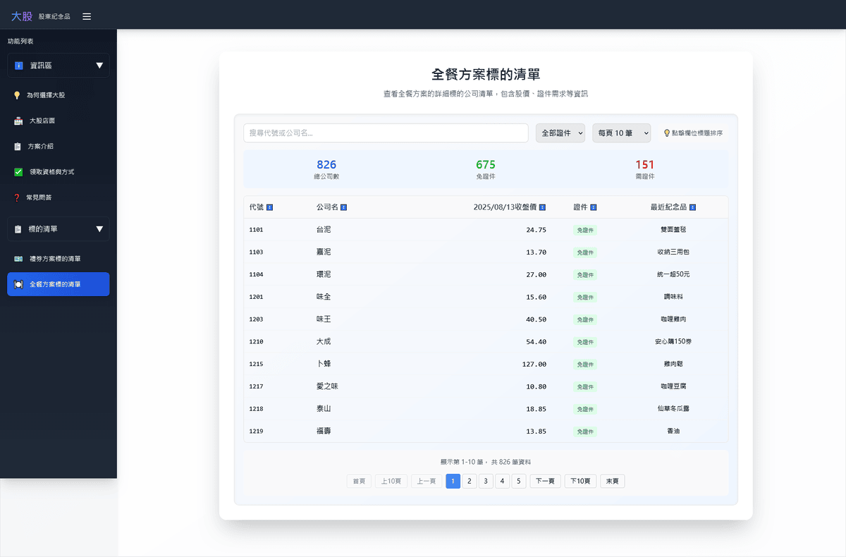This screenshot has width=846, height=557.
Task: Click the sort icon beside 代號 header
Action: tap(269, 207)
